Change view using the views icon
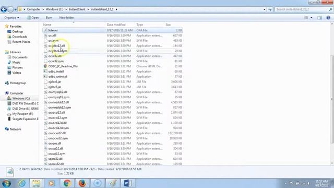 coord(306,18)
